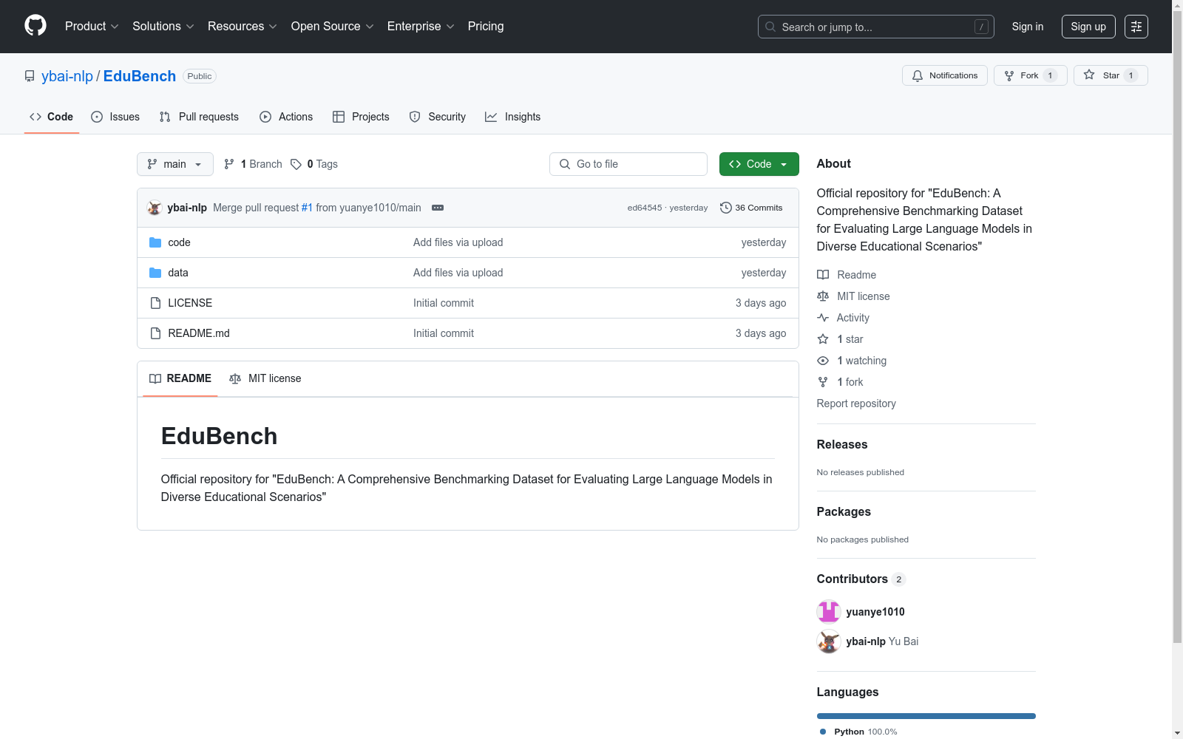Click the Notifications button
This screenshot has width=1183, height=739.
945,75
